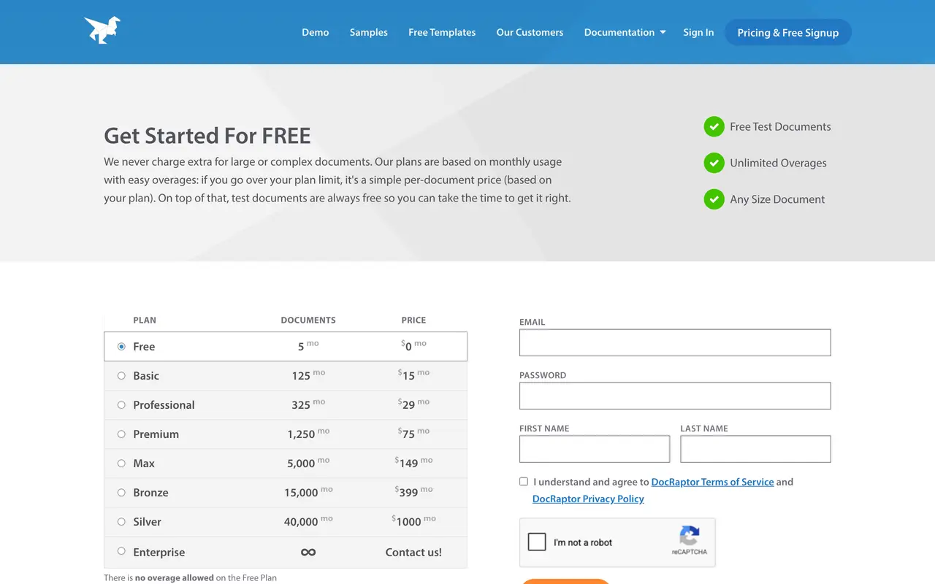Focus the Password input field
This screenshot has height=584, width=935.
[x=675, y=396]
